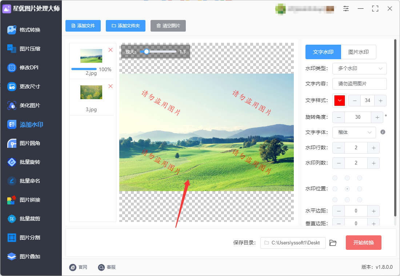The image size is (400, 276).
Task: Click the 星优图片处理大师 app logo
Action: pyautogui.click(x=7, y=9)
